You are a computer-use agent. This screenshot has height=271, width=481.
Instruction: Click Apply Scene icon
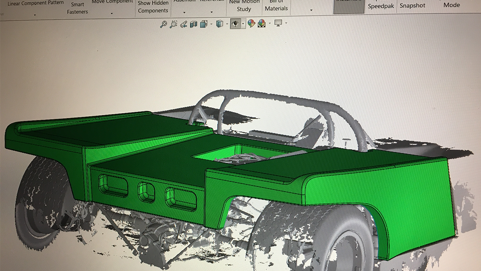tap(262, 24)
